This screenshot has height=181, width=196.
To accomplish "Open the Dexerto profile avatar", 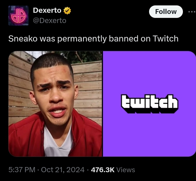I will coord(18,16).
